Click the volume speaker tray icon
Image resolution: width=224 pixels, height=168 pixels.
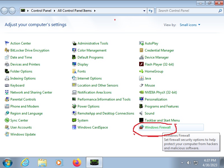click(189, 163)
